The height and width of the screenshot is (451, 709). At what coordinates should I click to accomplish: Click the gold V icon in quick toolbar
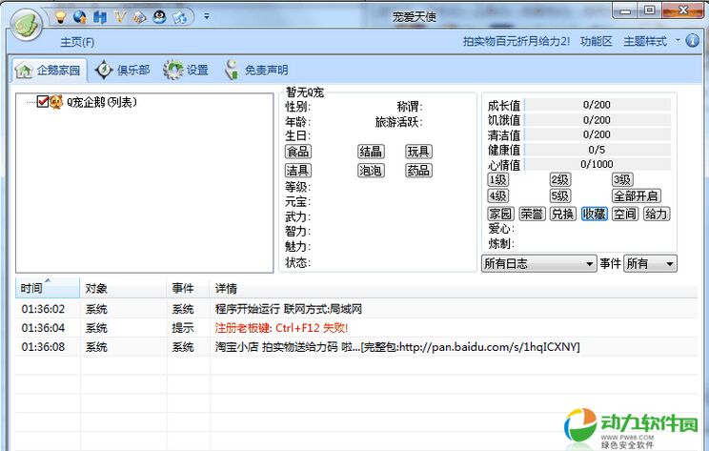(119, 16)
